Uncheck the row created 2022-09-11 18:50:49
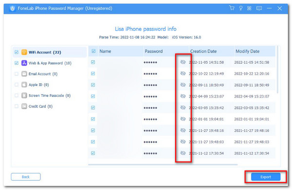The width and height of the screenshot is (292, 190). [x=93, y=85]
